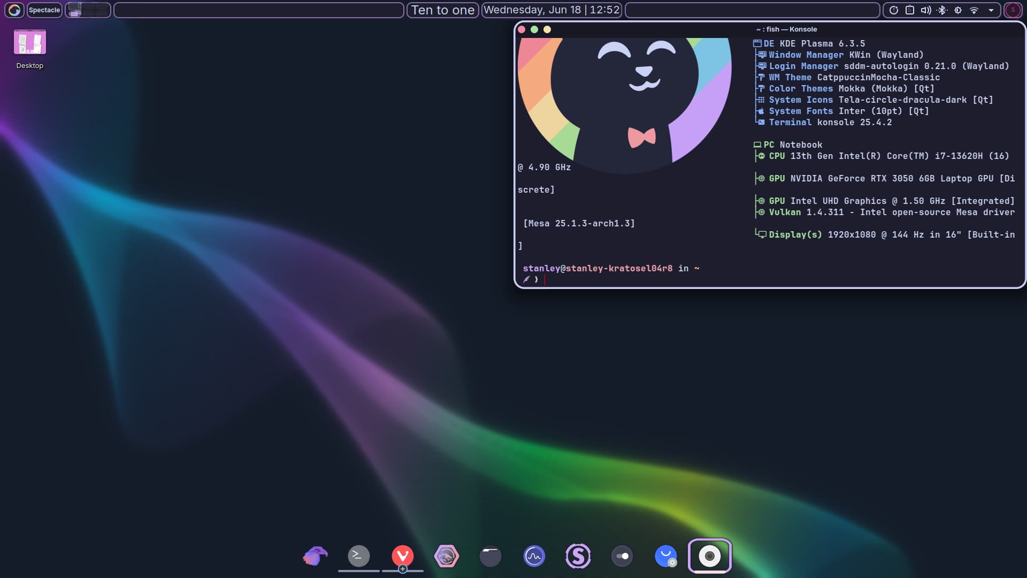This screenshot has width=1027, height=578.
Task: Click 'System Fonts Inter (10pt)' line
Action: pyautogui.click(x=842, y=111)
